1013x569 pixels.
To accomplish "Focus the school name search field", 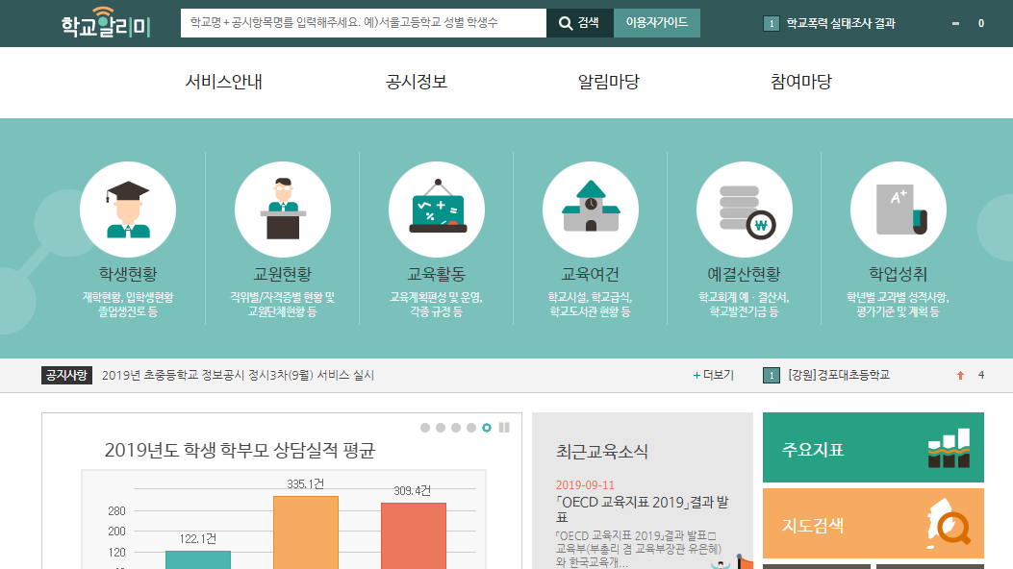I will [x=363, y=23].
